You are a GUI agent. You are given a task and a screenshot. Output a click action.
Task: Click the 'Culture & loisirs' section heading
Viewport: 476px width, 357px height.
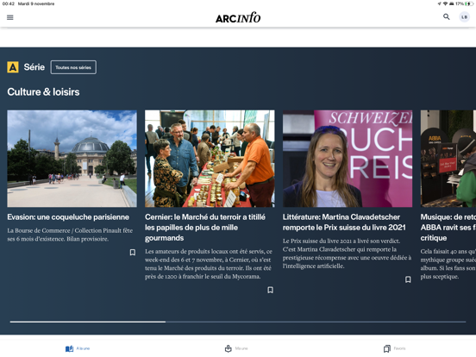pos(43,91)
